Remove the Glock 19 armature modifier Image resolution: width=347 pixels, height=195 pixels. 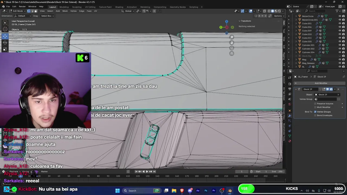coord(338,89)
